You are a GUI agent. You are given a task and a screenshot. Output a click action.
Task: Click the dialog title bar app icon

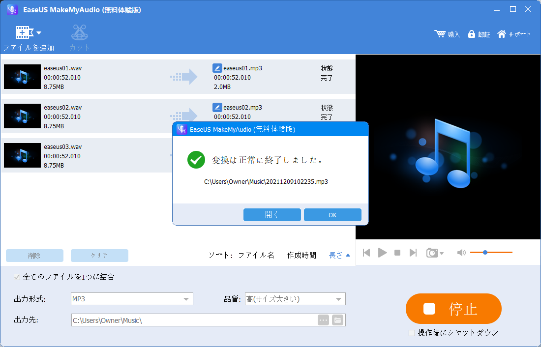tap(182, 129)
